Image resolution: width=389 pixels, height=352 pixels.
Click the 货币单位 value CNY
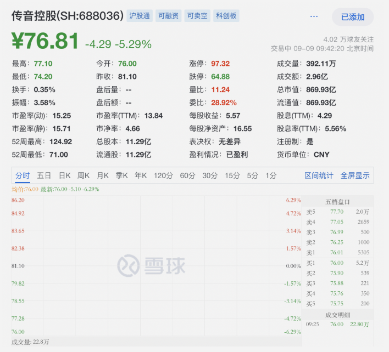321,155
